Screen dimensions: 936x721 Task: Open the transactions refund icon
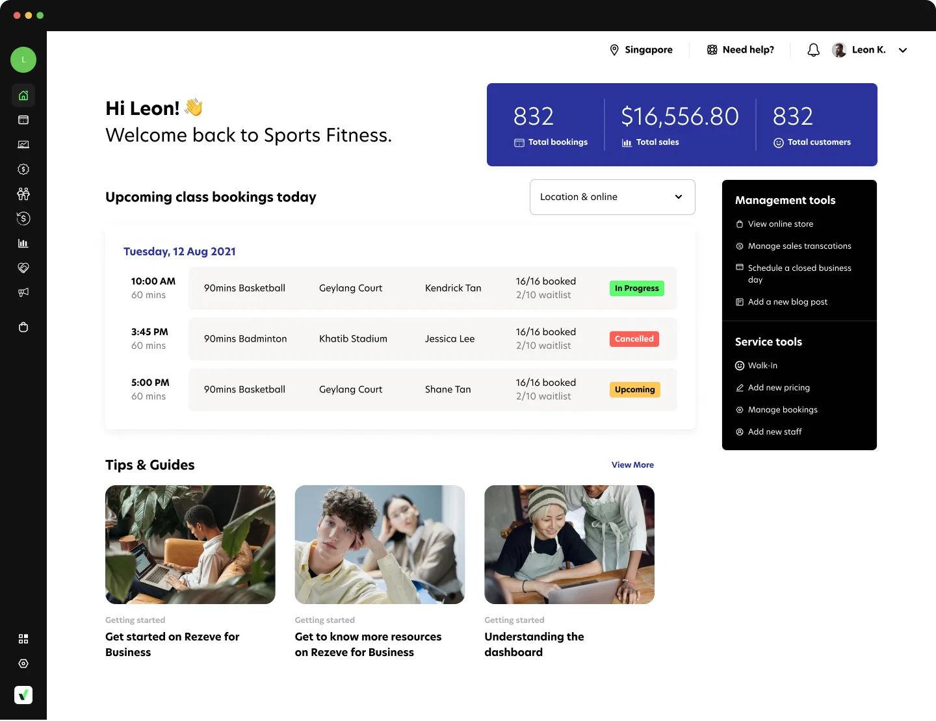(x=23, y=218)
